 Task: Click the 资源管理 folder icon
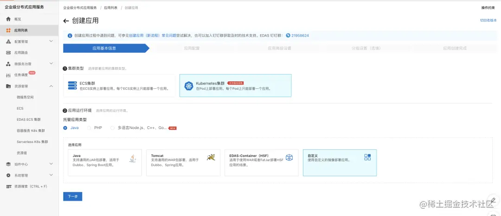pos(8,86)
